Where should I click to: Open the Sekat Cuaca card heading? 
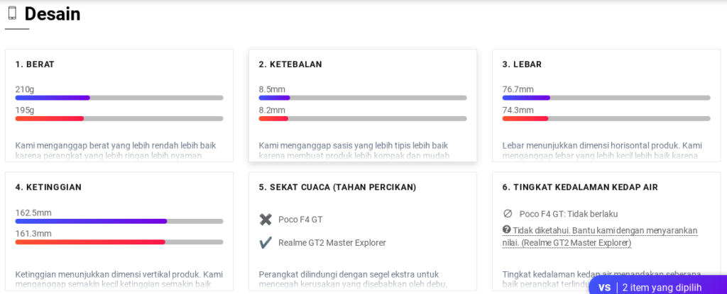(x=337, y=188)
